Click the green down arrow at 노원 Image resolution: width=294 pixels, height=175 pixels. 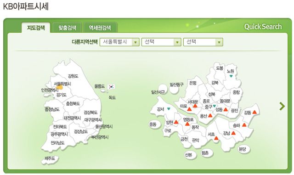(231, 76)
